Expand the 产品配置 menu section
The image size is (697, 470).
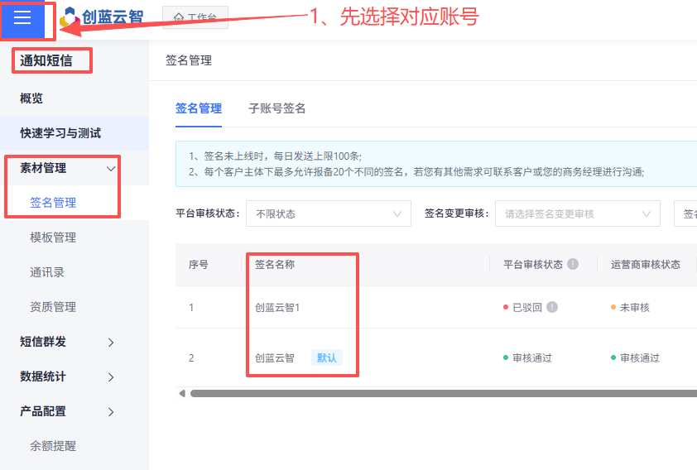coord(111,411)
